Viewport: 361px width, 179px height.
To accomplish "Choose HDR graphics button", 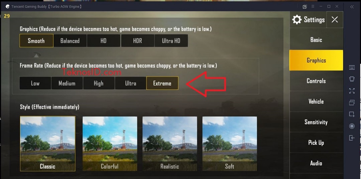I will tap(137, 41).
